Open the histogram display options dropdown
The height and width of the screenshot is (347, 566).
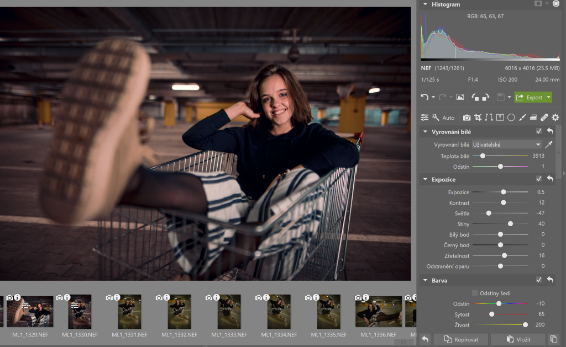point(547,4)
